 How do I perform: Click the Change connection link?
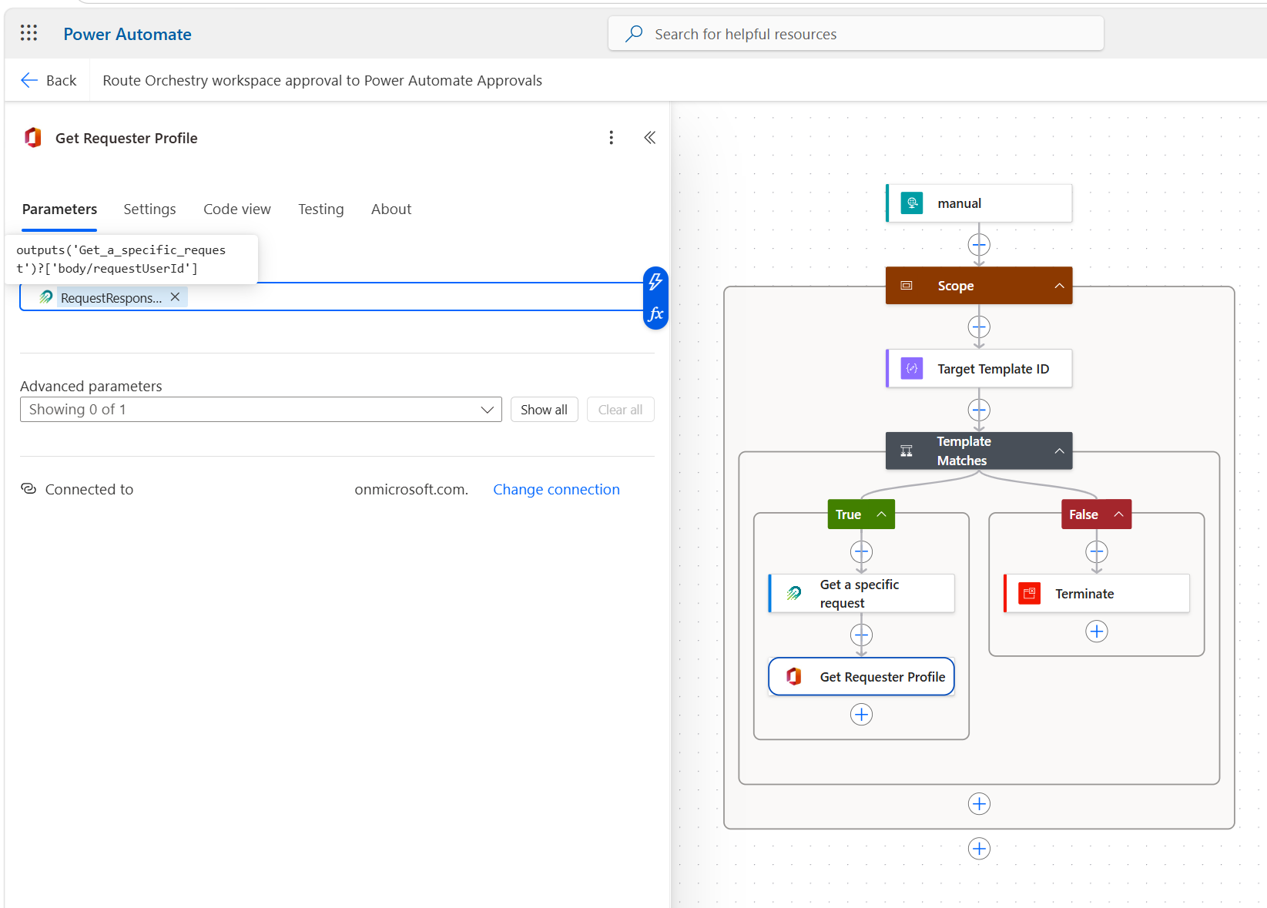(556, 490)
